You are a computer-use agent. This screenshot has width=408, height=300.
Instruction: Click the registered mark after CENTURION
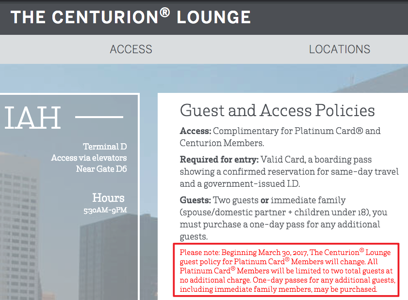(165, 12)
